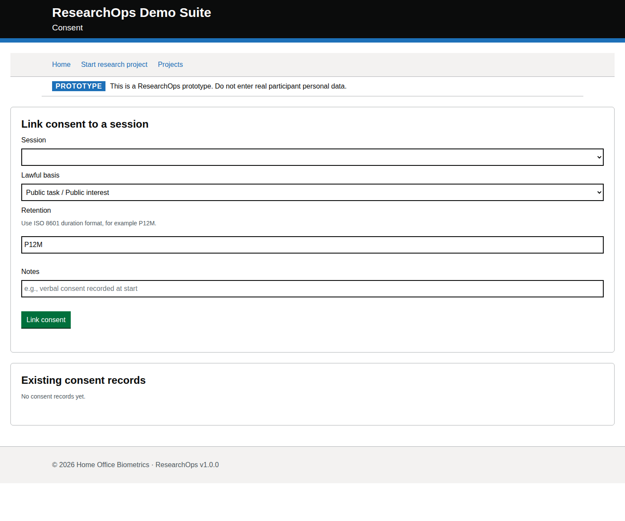Open the Home navigation link
Screen dimensions: 625x521
pos(61,64)
